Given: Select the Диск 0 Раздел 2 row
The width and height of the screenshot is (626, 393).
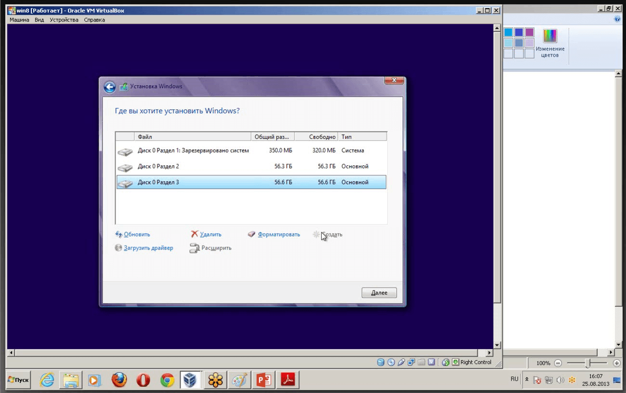Looking at the screenshot, I should click(251, 167).
